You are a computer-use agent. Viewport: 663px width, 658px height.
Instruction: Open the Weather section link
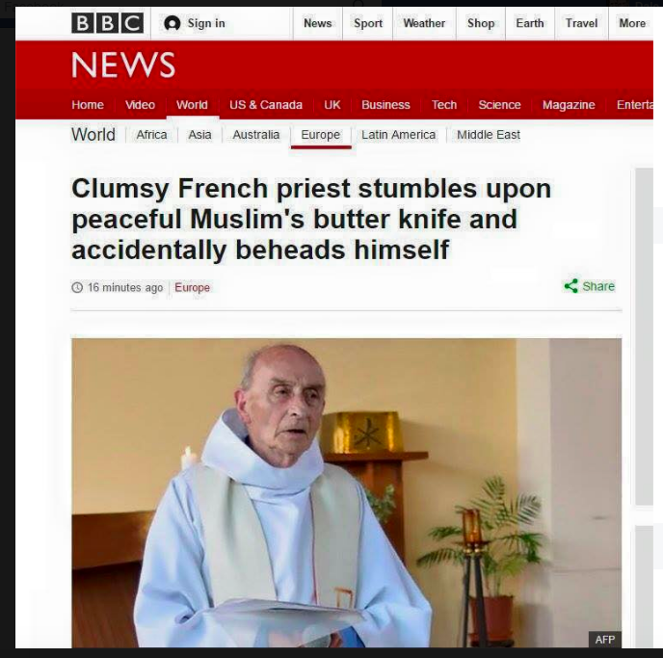(424, 23)
